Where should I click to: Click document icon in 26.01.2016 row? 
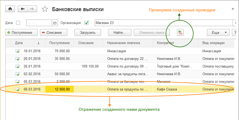17,66
